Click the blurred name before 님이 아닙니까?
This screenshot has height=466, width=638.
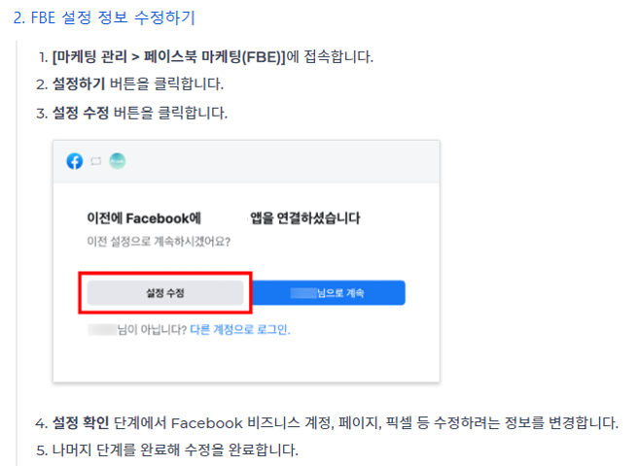click(102, 329)
